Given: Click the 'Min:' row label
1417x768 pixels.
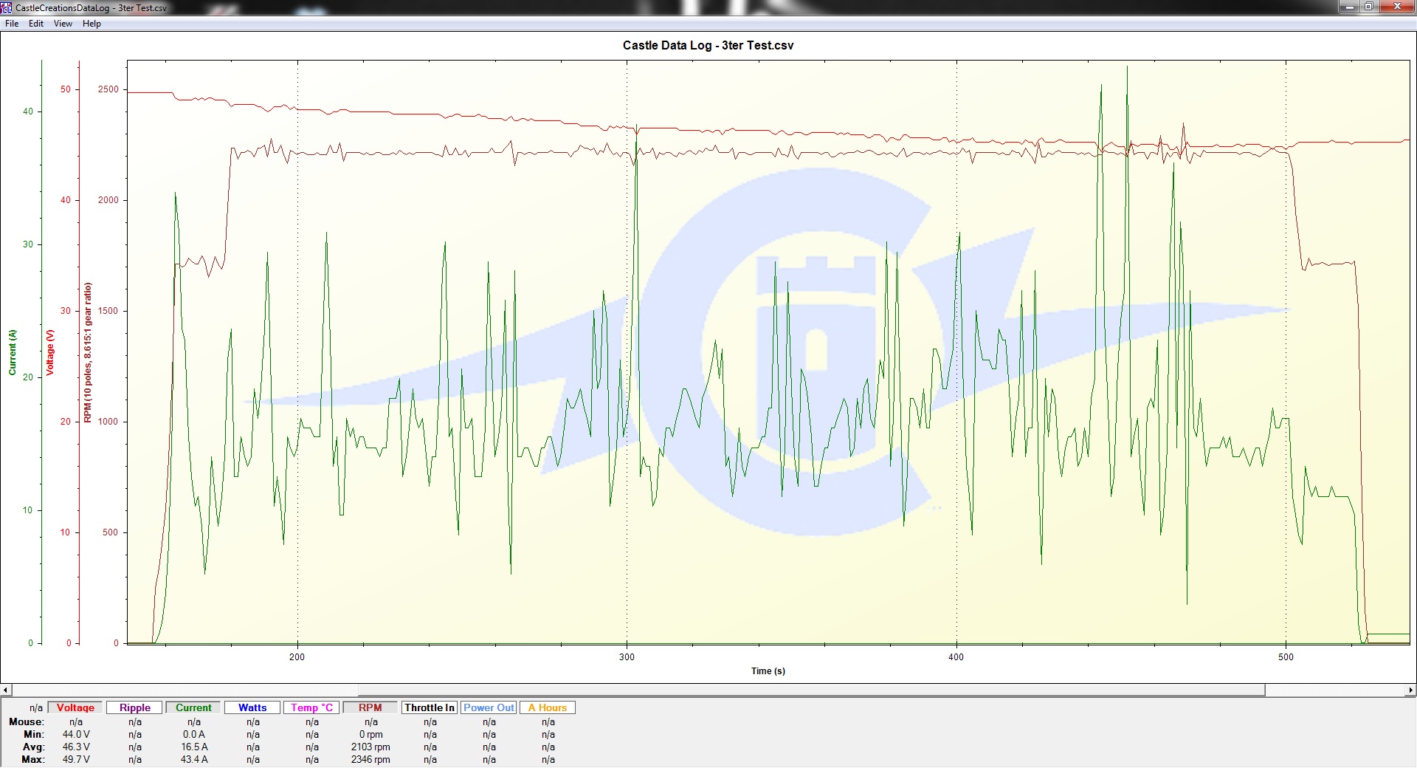Looking at the screenshot, I should tap(34, 734).
